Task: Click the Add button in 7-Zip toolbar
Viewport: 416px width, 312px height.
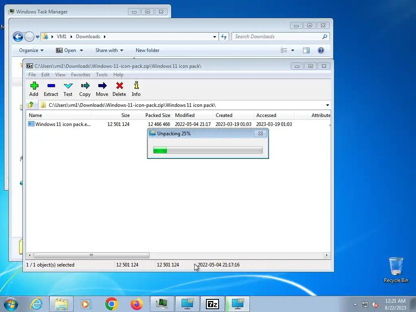Action: [x=34, y=89]
